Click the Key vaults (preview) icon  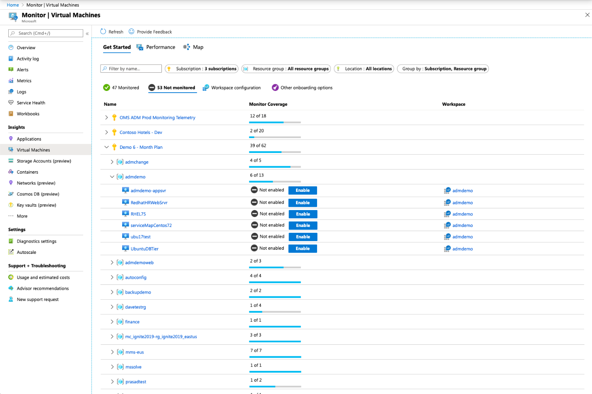(11, 205)
